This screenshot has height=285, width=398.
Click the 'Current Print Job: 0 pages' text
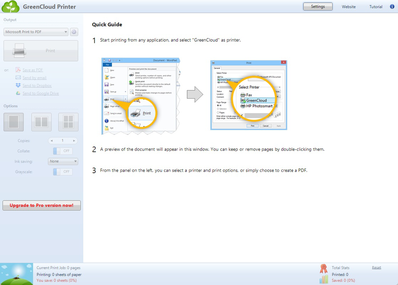click(58, 268)
